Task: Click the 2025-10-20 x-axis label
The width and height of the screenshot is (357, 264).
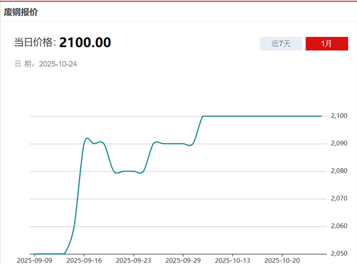Action: pyautogui.click(x=282, y=260)
